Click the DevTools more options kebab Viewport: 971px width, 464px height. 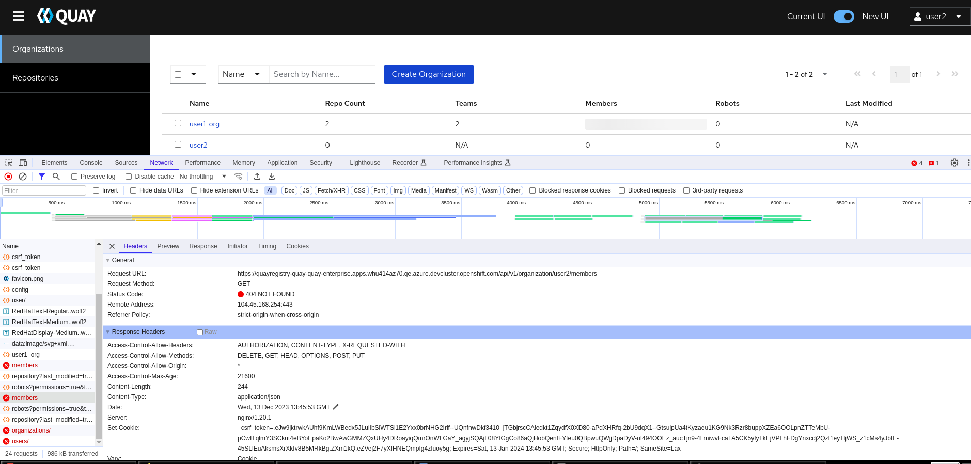click(x=968, y=163)
